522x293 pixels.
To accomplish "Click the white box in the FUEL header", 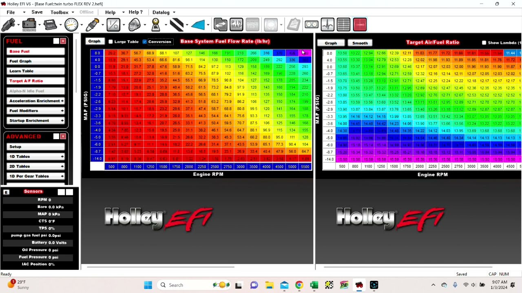I will point(56,41).
